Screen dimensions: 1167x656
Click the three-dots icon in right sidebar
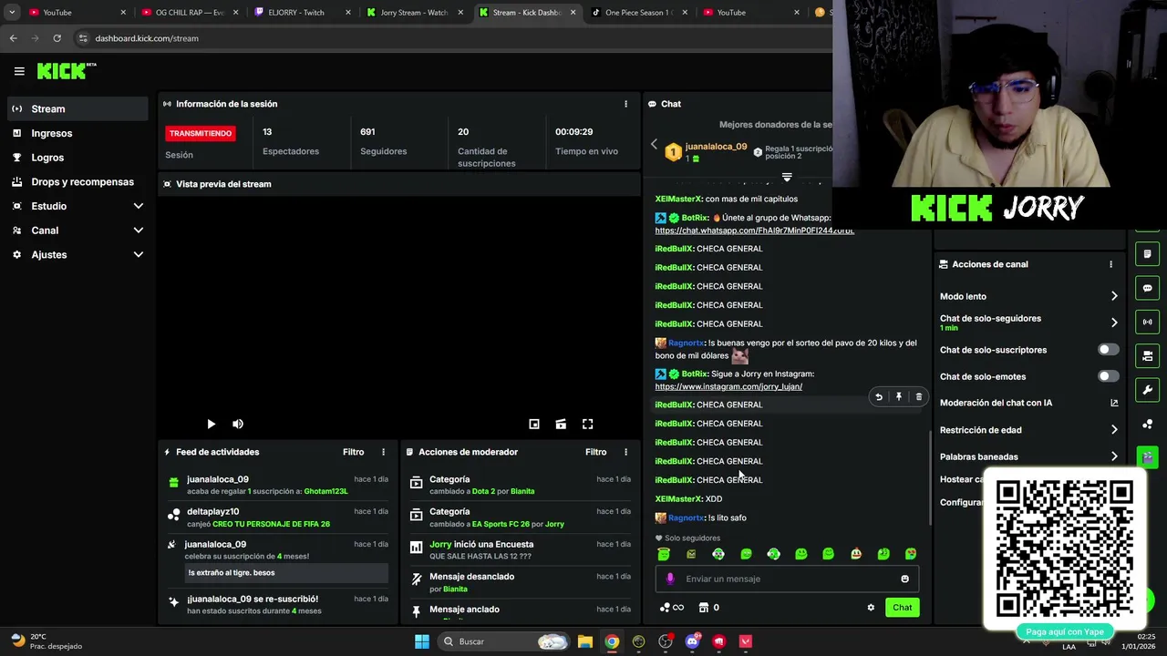[x=1148, y=424]
